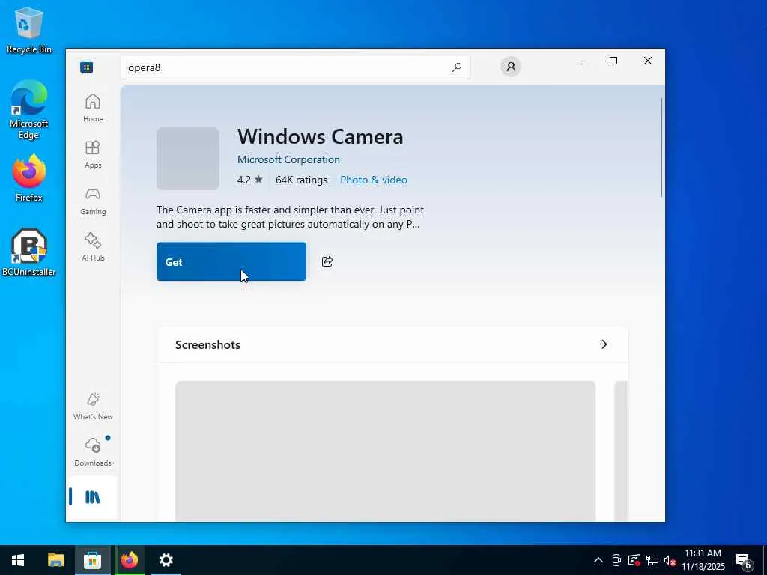Open the Home section in sidebar

coord(93,108)
